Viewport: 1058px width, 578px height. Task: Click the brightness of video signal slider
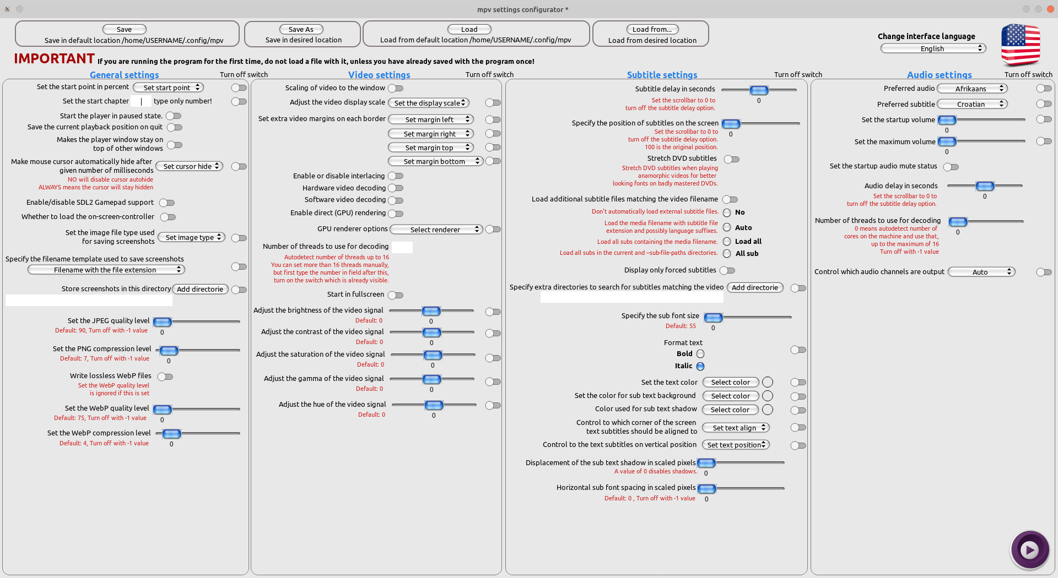coord(431,311)
